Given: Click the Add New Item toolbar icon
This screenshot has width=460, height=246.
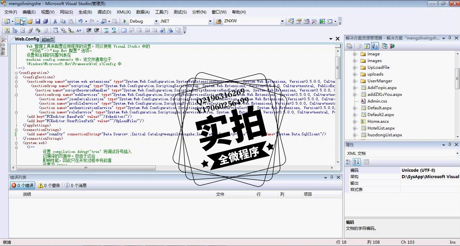Looking at the screenshot, I should pyautogui.click(x=19, y=21).
